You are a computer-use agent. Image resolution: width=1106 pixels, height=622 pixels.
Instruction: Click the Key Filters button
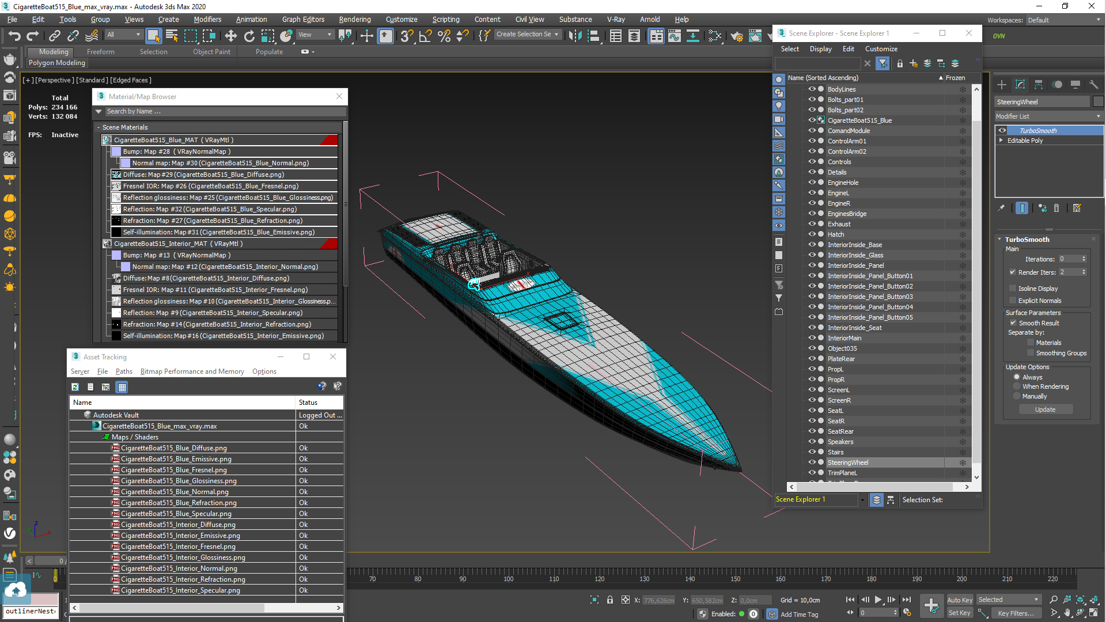click(1016, 613)
